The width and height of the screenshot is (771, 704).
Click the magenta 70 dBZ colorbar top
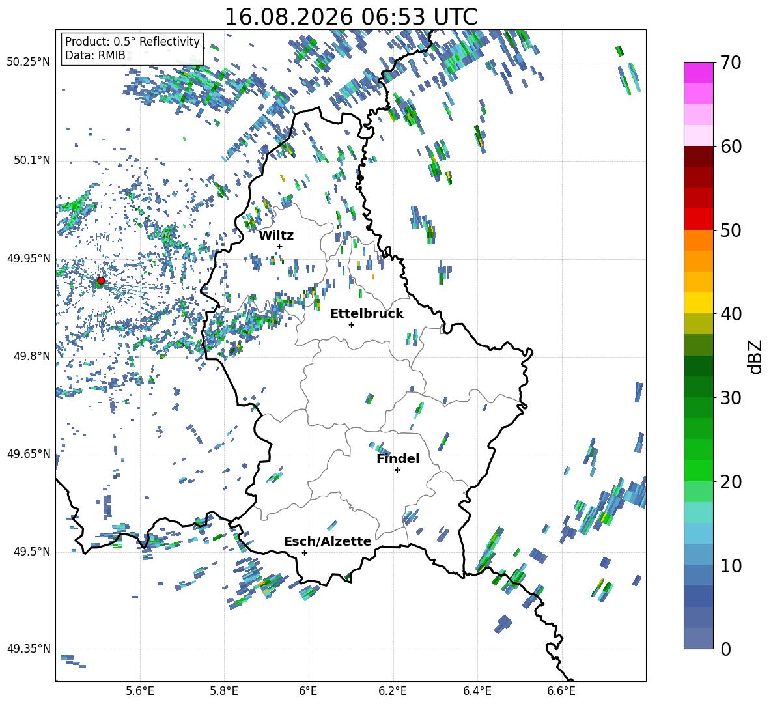pyautogui.click(x=698, y=72)
